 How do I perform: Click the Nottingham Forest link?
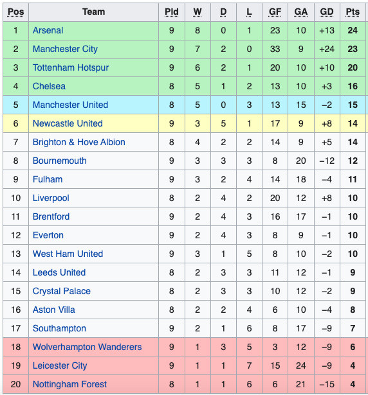tap(69, 385)
